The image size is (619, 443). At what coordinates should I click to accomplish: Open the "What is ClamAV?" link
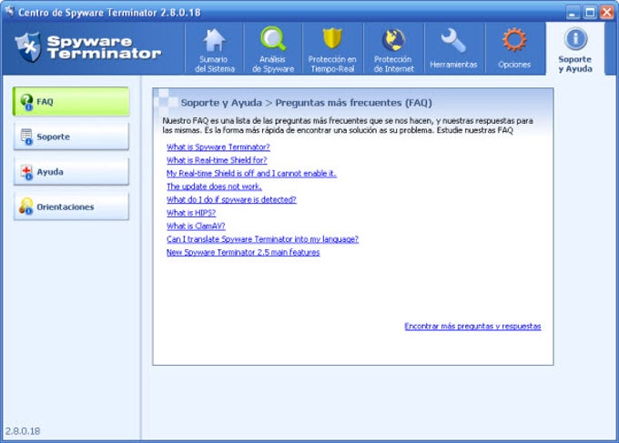point(196,226)
